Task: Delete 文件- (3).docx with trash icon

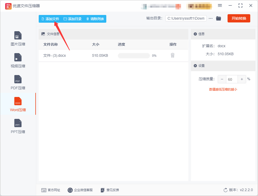Action: 172,55
